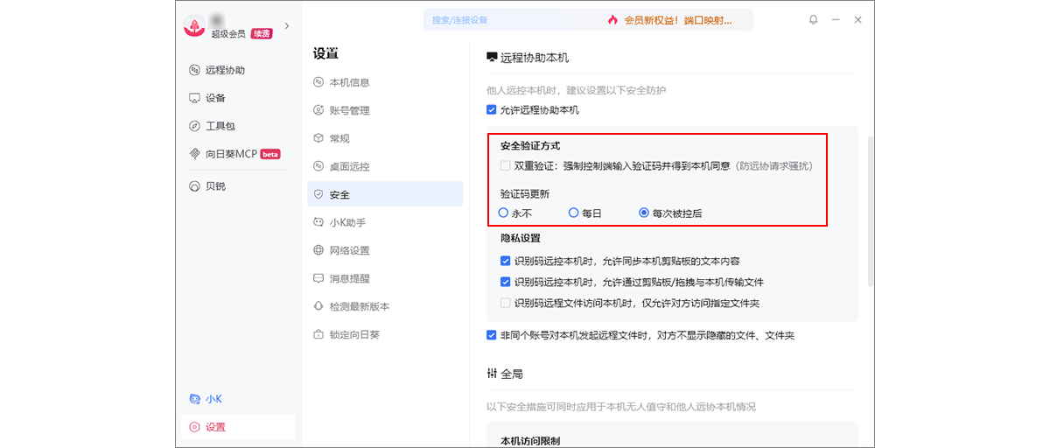The width and height of the screenshot is (1050, 448).
Task: Enable 双重验证 checkbox
Action: (x=505, y=165)
